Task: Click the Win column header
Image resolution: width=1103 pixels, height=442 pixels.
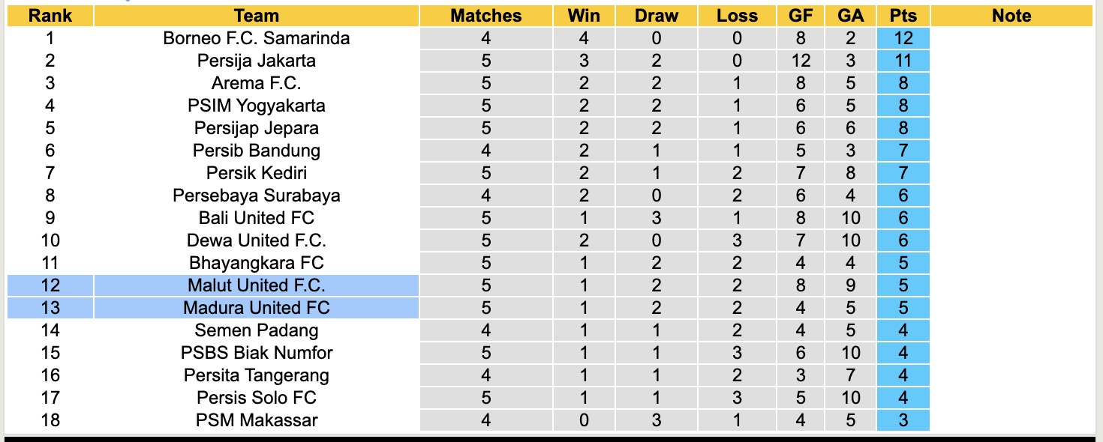Action: coord(584,16)
